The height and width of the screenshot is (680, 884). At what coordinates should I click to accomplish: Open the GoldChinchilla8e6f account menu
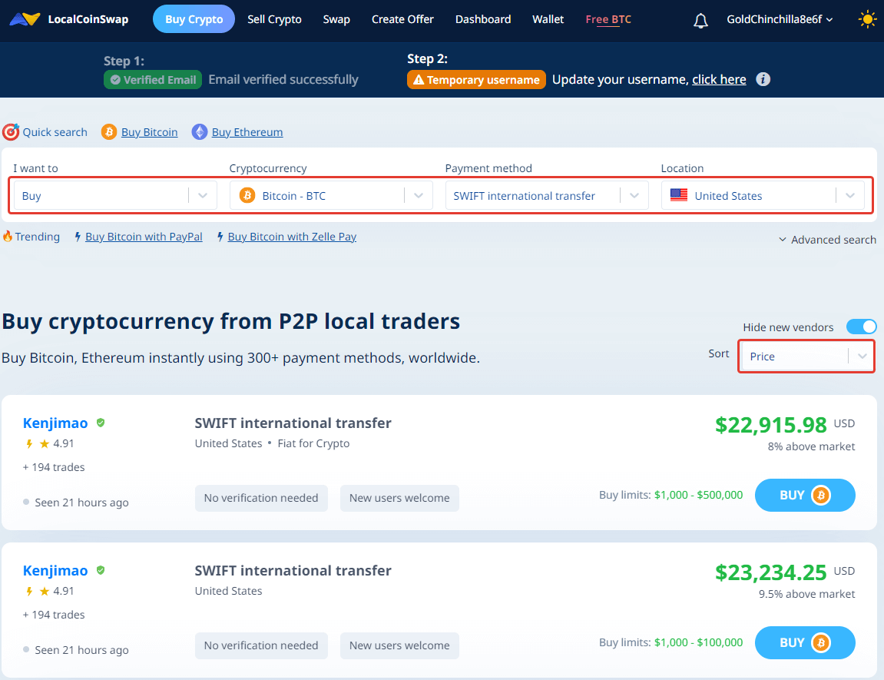780,20
